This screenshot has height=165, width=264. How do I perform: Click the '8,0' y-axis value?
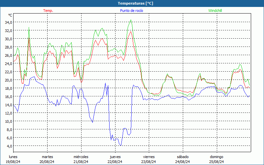coord(9,130)
